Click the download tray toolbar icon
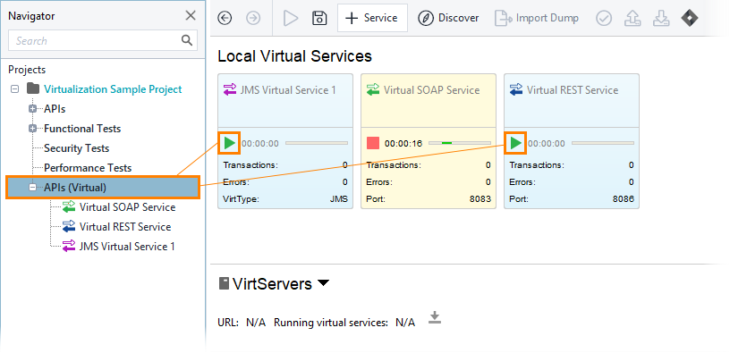Screen dimensions: 730x353 (x=660, y=18)
